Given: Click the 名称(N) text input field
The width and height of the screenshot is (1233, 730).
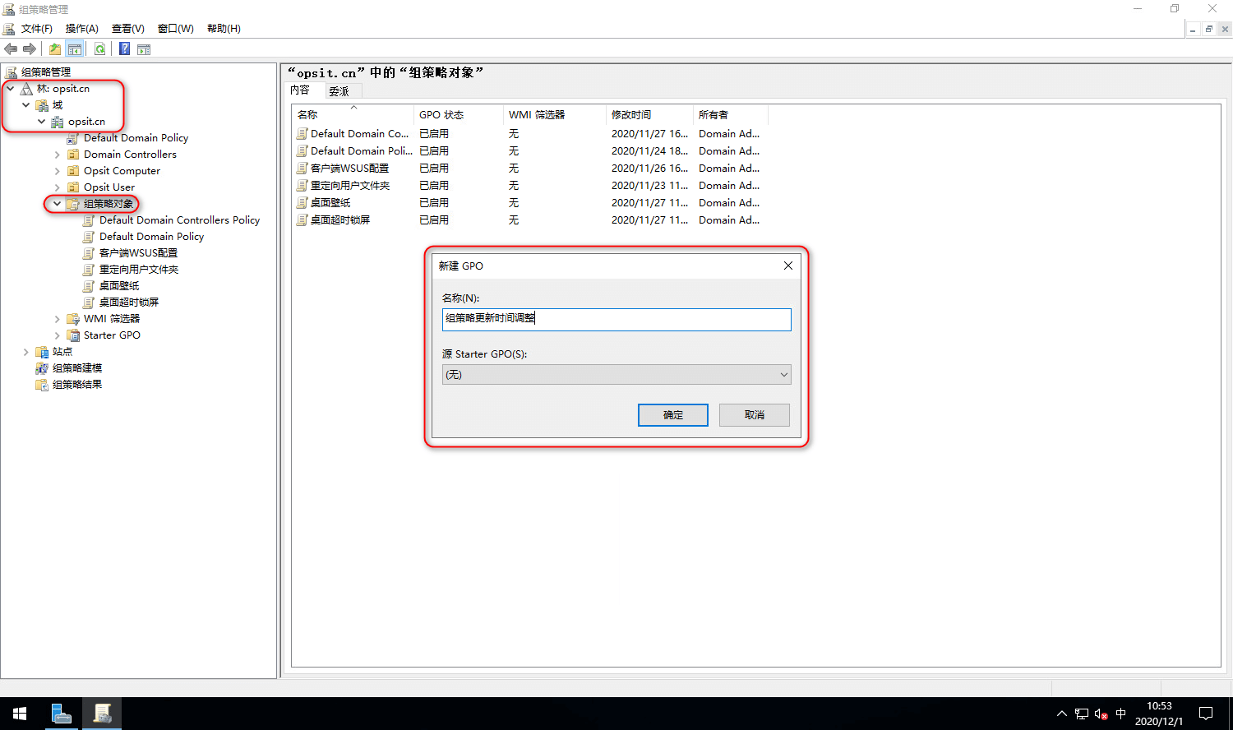Looking at the screenshot, I should [x=616, y=320].
